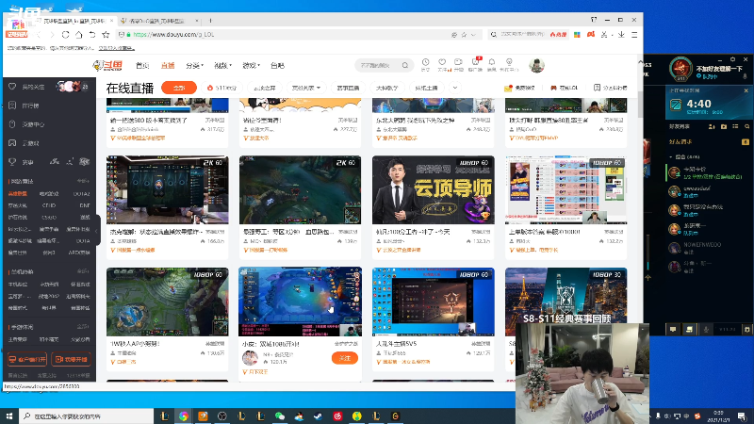Select the orange 全部 filter chip
Screen dimensions: 754x424
point(179,88)
